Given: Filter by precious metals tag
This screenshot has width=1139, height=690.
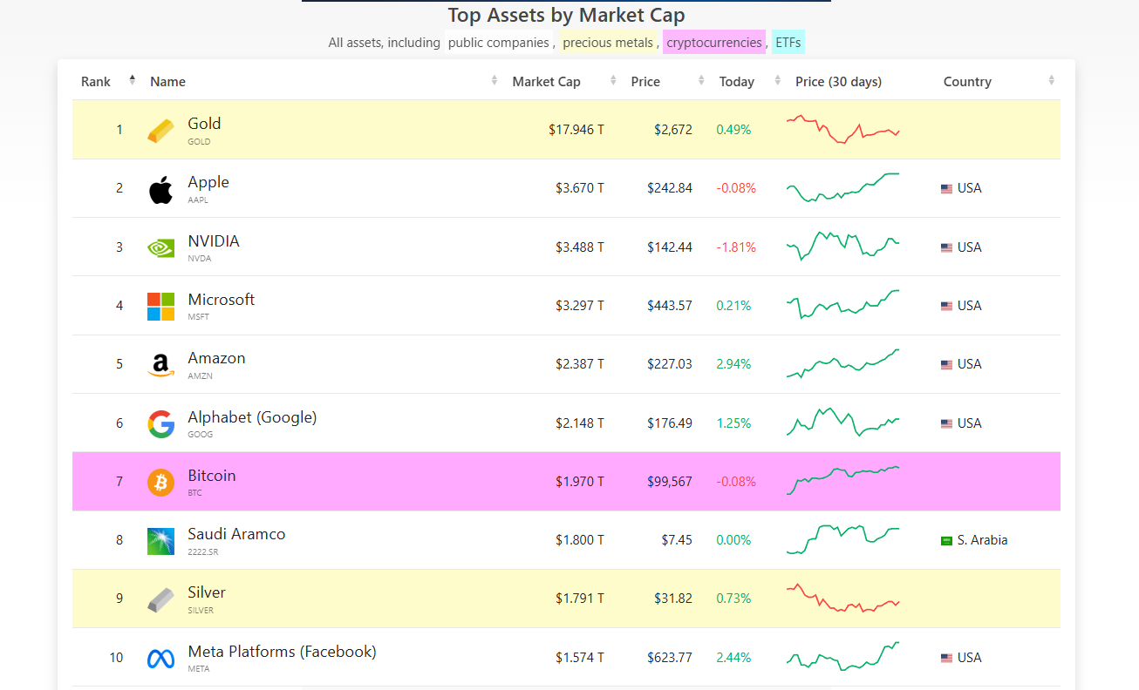Looking at the screenshot, I should (x=608, y=42).
